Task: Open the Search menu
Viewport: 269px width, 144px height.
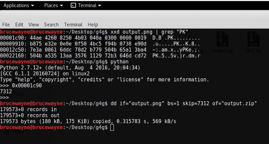Action: click(51, 24)
